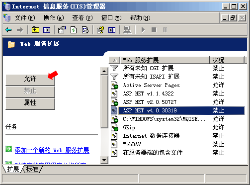Select the GZip row
Image resolution: width=250 pixels, height=185 pixels.
[177, 127]
